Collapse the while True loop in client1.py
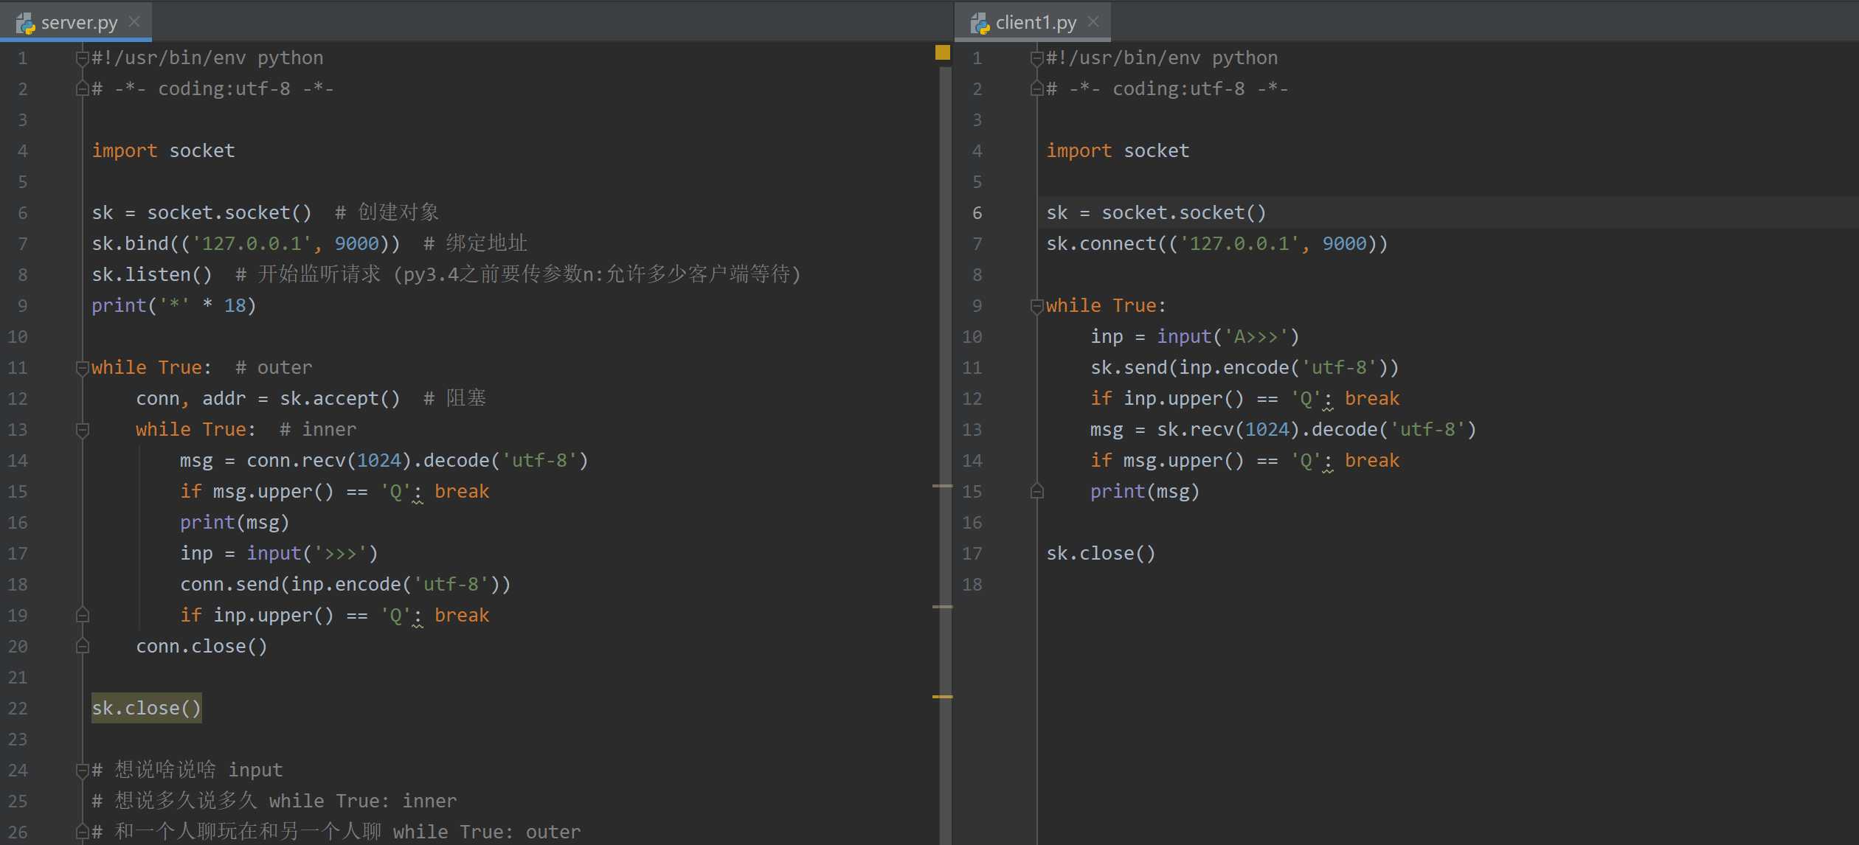Screen dimensions: 1859x845 tap(1036, 306)
